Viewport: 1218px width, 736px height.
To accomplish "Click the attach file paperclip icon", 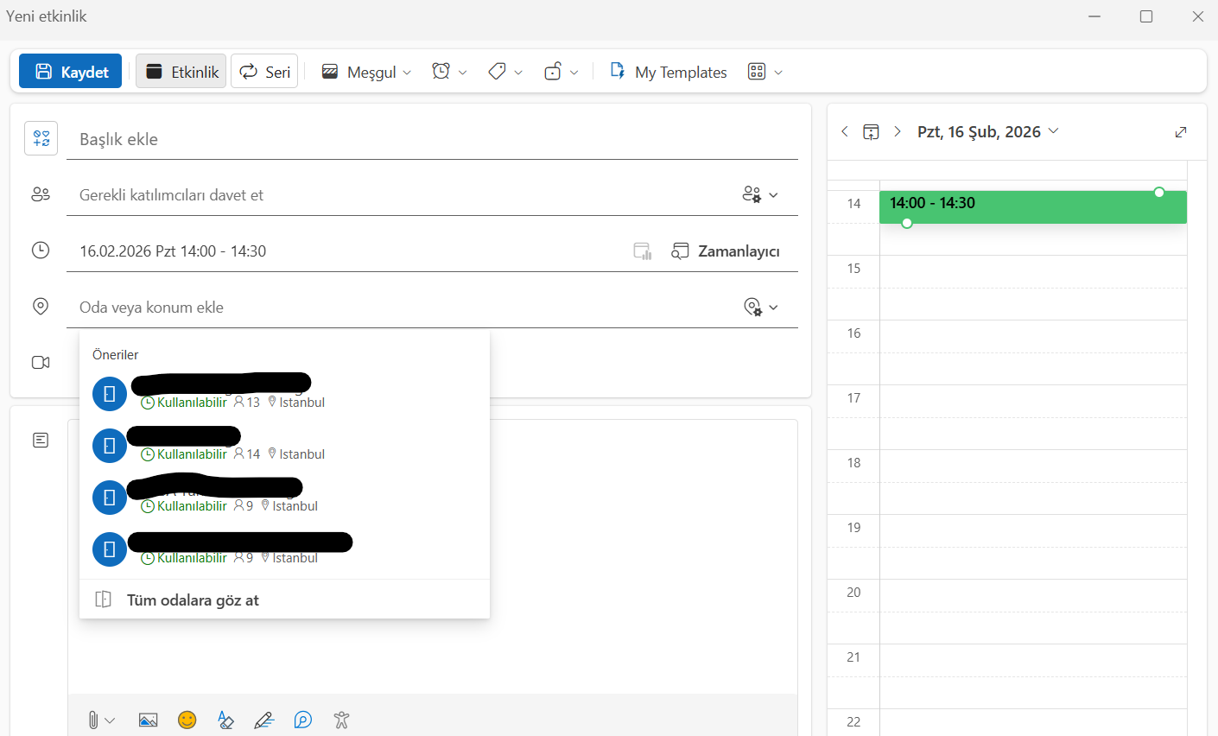I will click(x=92, y=720).
